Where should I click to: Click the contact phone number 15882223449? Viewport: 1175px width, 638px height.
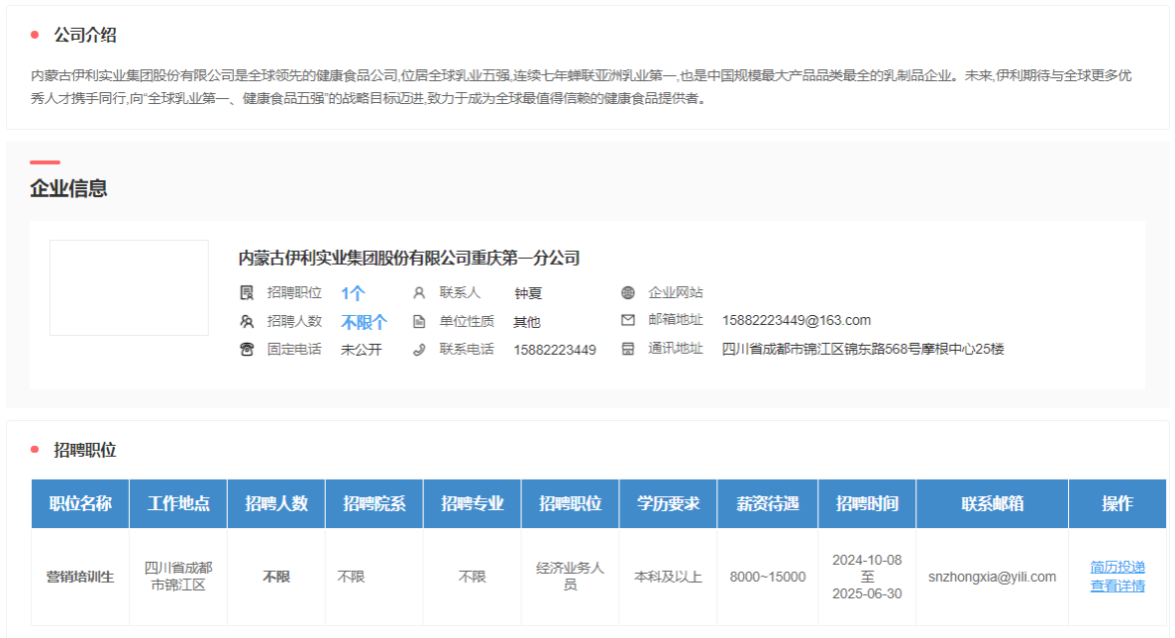pyautogui.click(x=555, y=350)
